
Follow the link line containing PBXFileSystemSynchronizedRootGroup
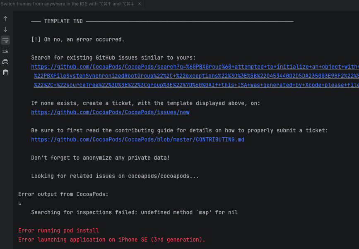(x=196, y=76)
